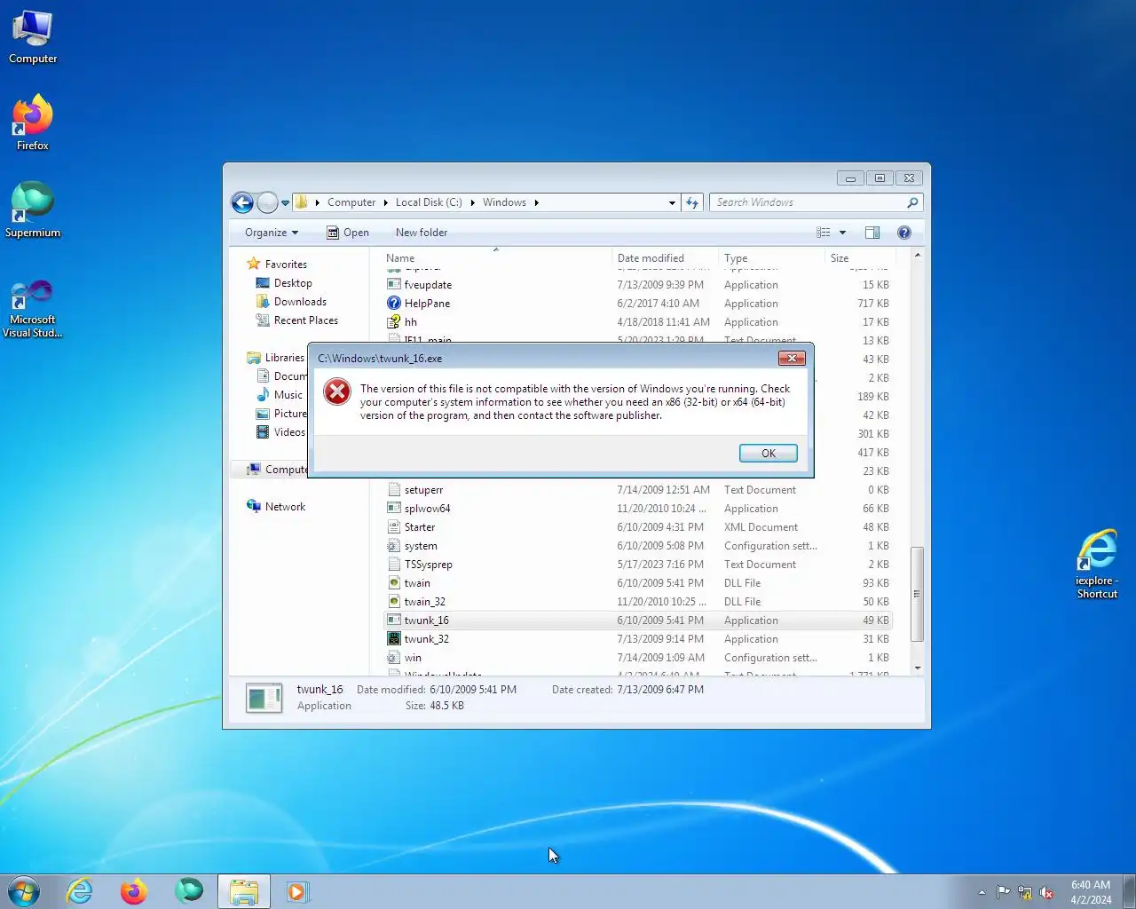The image size is (1136, 909).
Task: Click the win configuration file icon
Action: (x=394, y=658)
